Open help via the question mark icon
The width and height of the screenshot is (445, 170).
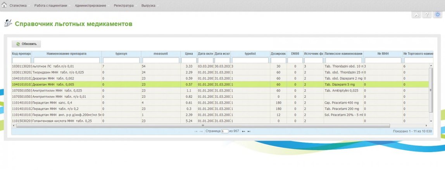click(426, 15)
